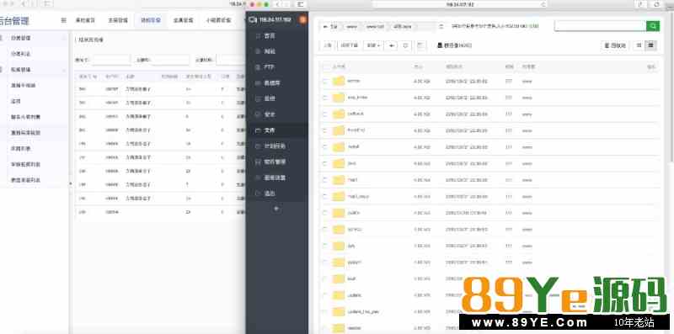Open FTP in the panel sidebar
Viewport: 674px width, 334px height.
[x=277, y=67]
